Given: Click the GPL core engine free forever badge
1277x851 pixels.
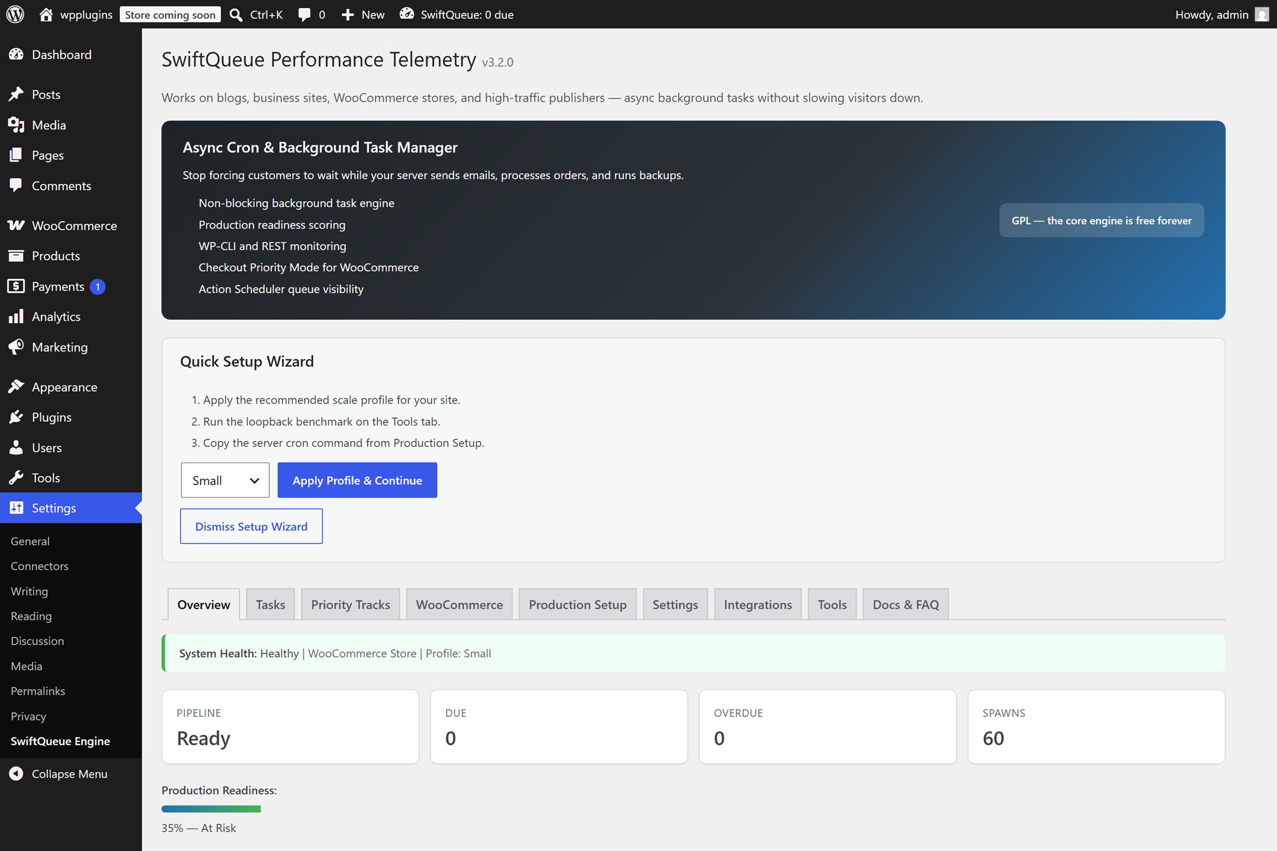Looking at the screenshot, I should pos(1101,220).
